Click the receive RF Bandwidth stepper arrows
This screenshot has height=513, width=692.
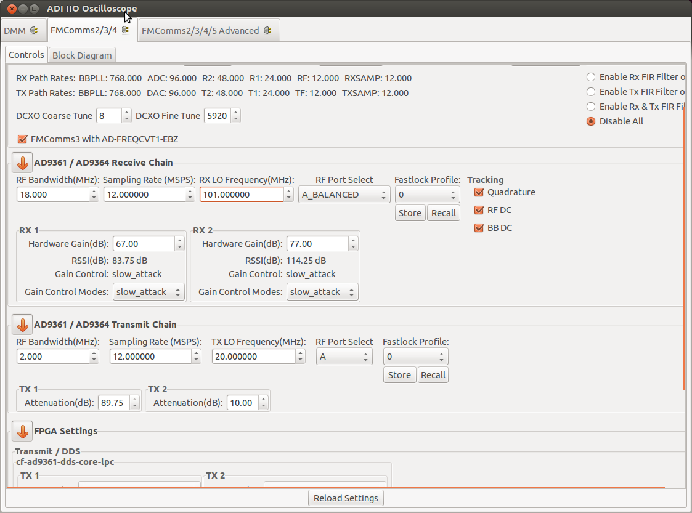point(94,195)
